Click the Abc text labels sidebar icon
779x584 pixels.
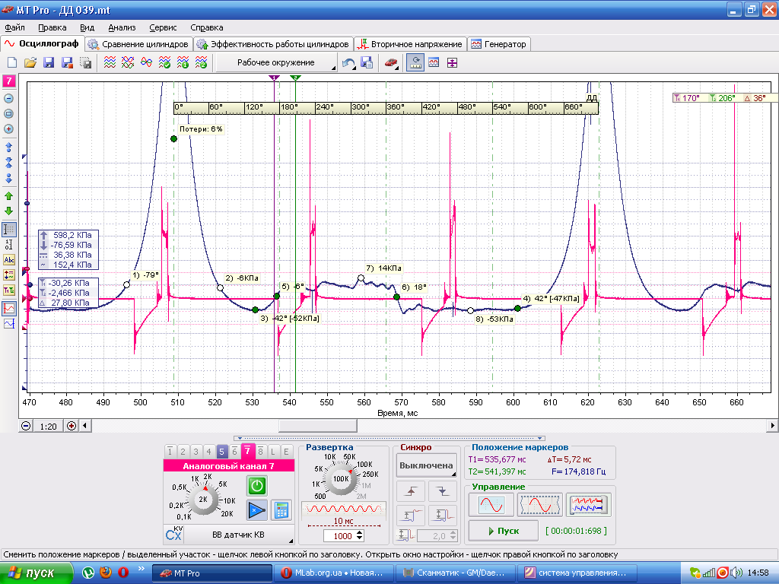9,260
